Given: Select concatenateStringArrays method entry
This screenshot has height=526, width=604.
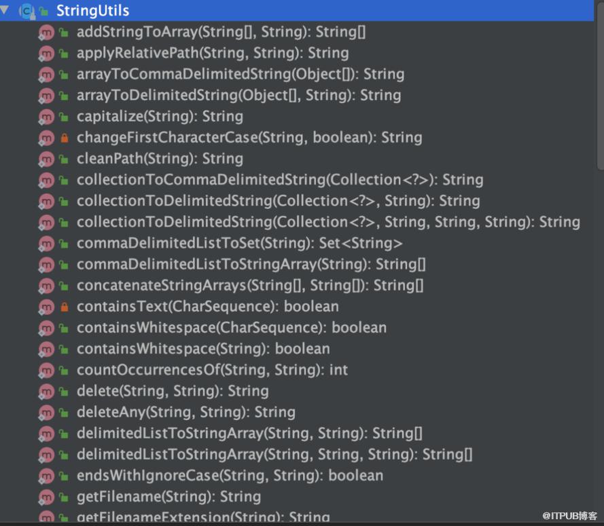Looking at the screenshot, I should click(250, 286).
